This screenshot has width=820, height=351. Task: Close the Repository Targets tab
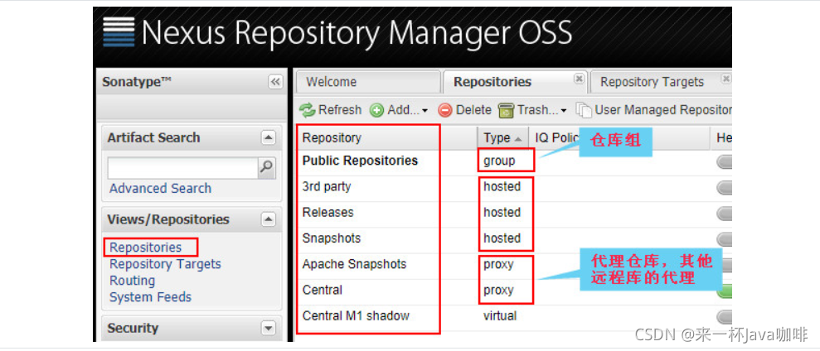725,79
